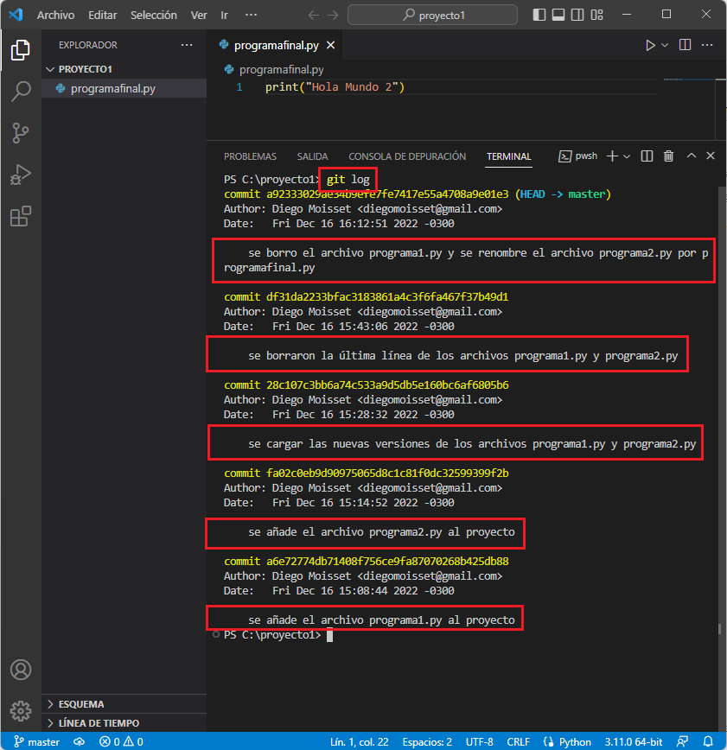Open editor More Actions ellipsis

click(707, 45)
